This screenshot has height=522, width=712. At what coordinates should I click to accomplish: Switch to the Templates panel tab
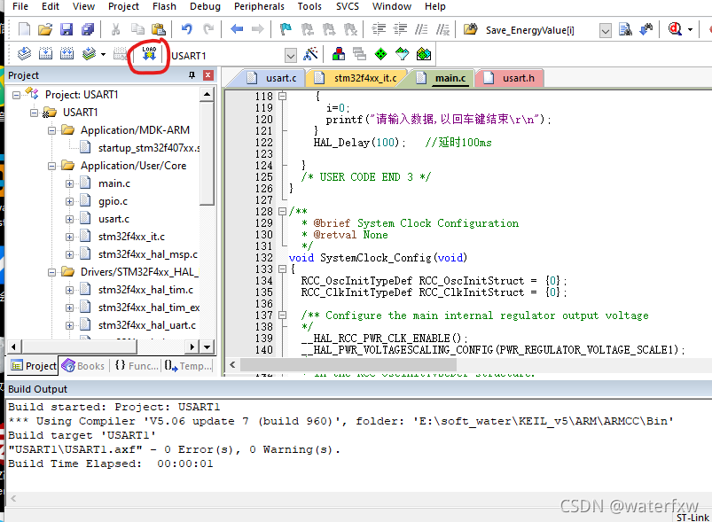click(188, 366)
